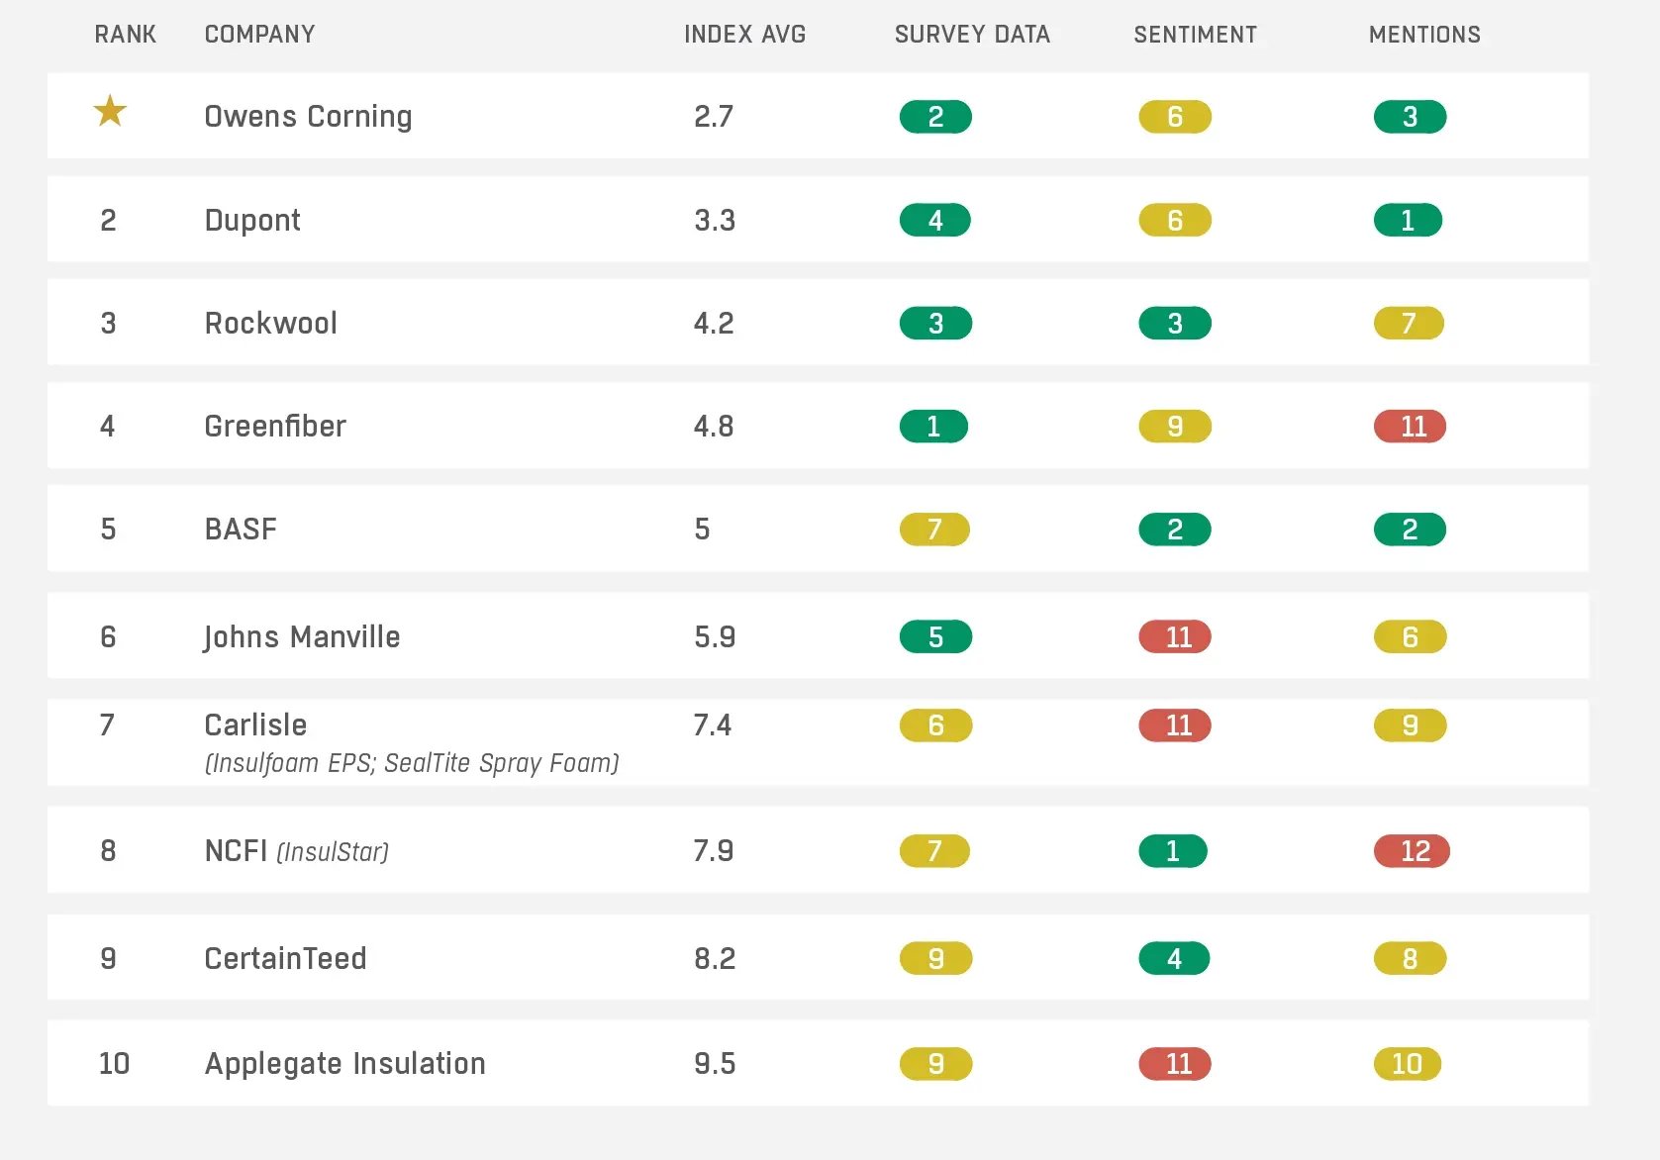Click Greenfiber's red mentions badge 11
This screenshot has width=1660, height=1160.
click(x=1411, y=427)
